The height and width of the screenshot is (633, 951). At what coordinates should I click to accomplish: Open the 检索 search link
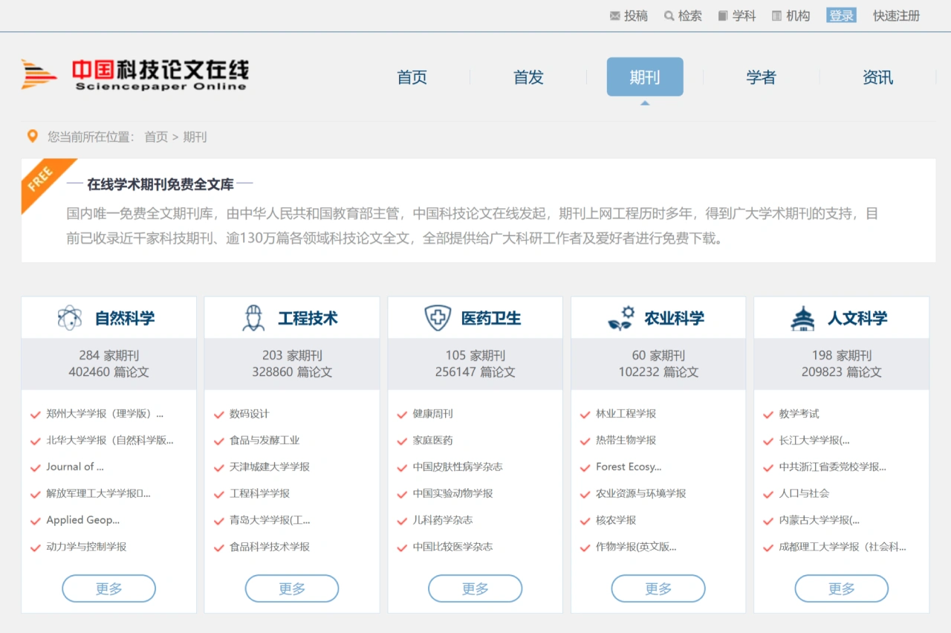point(689,16)
